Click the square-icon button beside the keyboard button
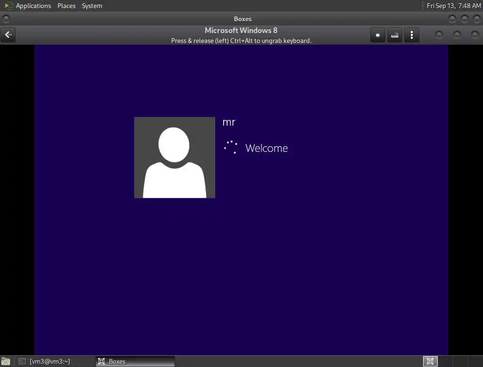 pyautogui.click(x=378, y=35)
